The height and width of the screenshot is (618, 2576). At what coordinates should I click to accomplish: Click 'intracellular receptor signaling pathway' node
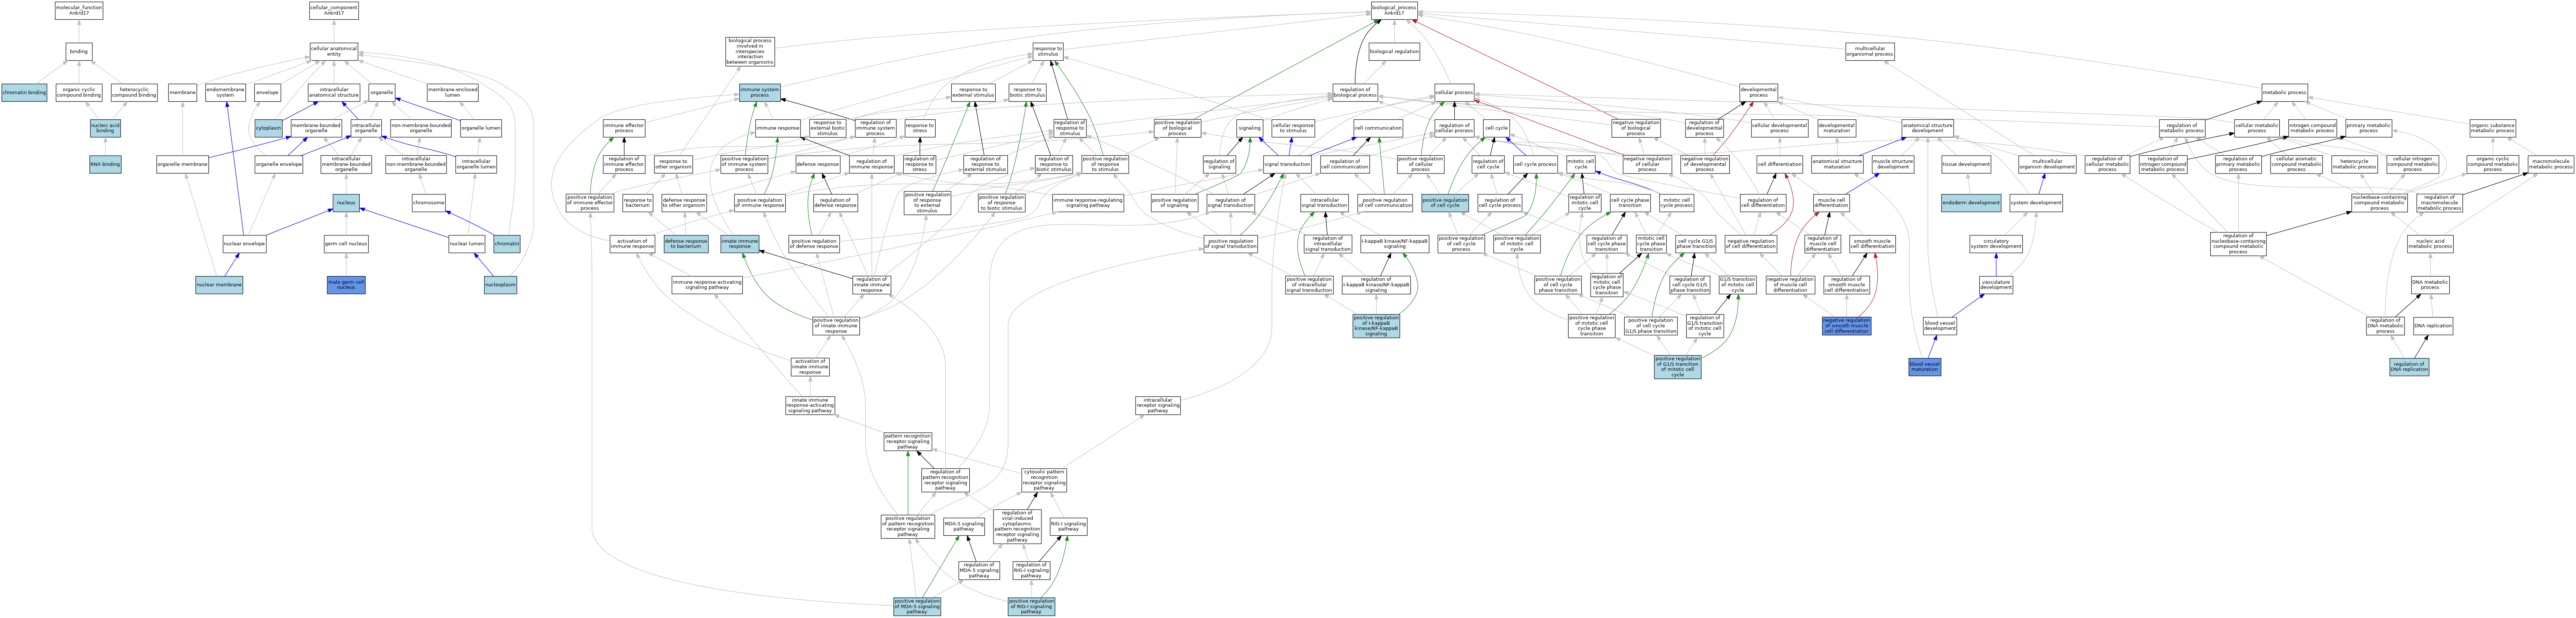point(1158,406)
